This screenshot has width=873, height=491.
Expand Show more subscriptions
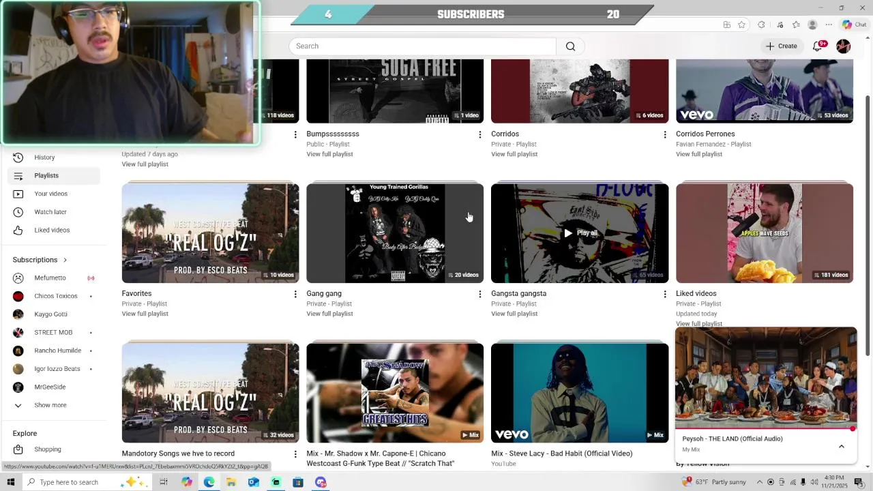click(x=54, y=405)
